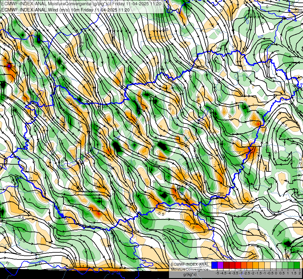303x279 pixels.
Task: Click the pale peach swatch between -1 and -0.5
Action: point(267,265)
